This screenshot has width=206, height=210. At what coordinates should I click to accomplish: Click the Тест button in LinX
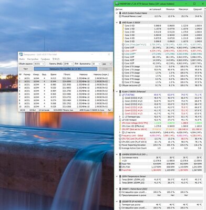point(26,69)
